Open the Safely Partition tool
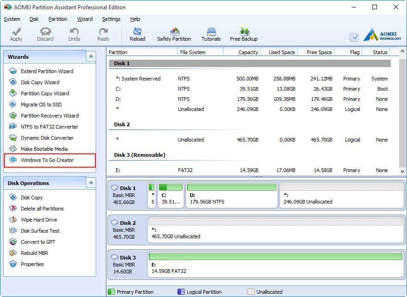407x297 pixels. pyautogui.click(x=174, y=34)
